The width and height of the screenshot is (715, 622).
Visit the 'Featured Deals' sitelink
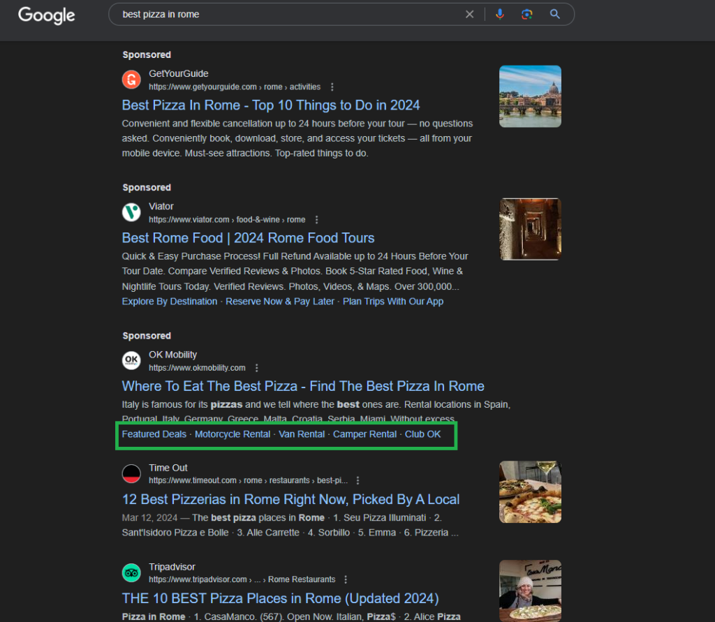[154, 434]
